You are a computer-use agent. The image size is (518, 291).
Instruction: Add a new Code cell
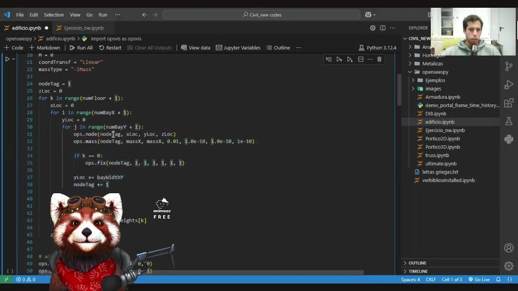coord(14,48)
